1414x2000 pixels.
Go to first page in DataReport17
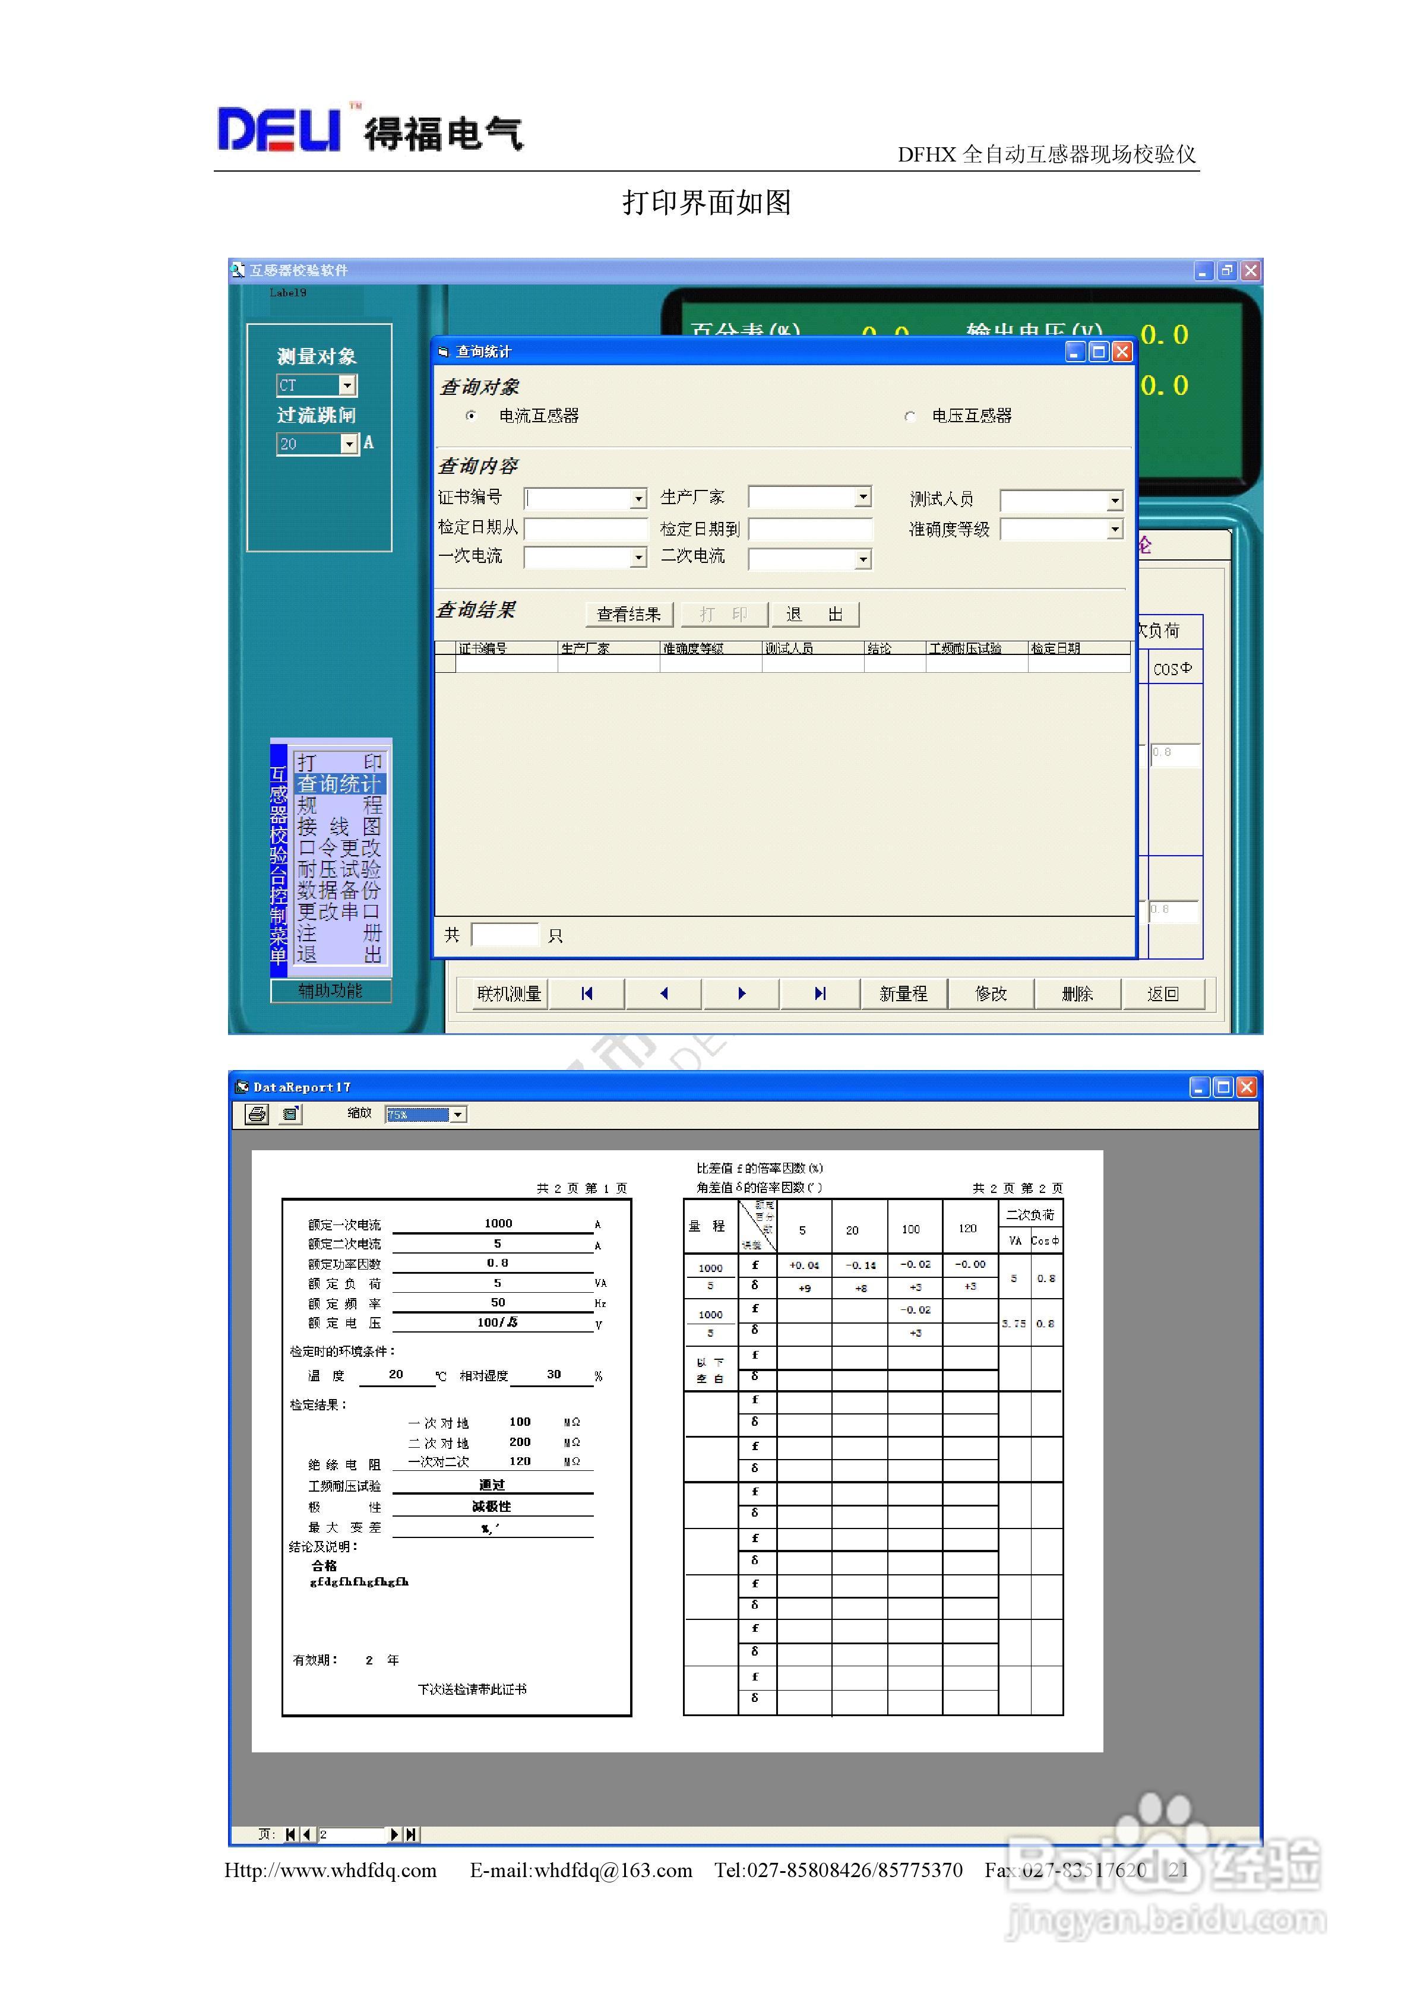tap(291, 1834)
